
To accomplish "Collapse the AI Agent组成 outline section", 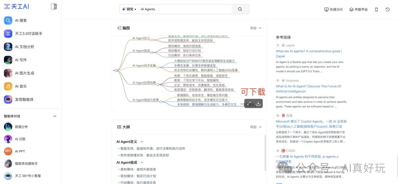I will 142,162.
